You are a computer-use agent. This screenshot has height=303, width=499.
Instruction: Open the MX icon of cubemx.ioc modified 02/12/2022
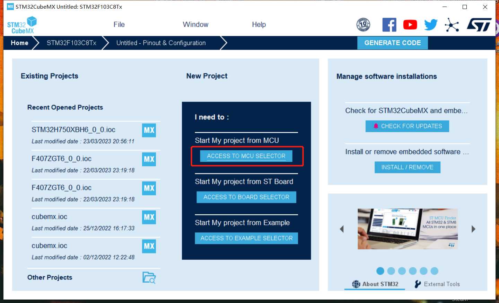click(x=149, y=246)
